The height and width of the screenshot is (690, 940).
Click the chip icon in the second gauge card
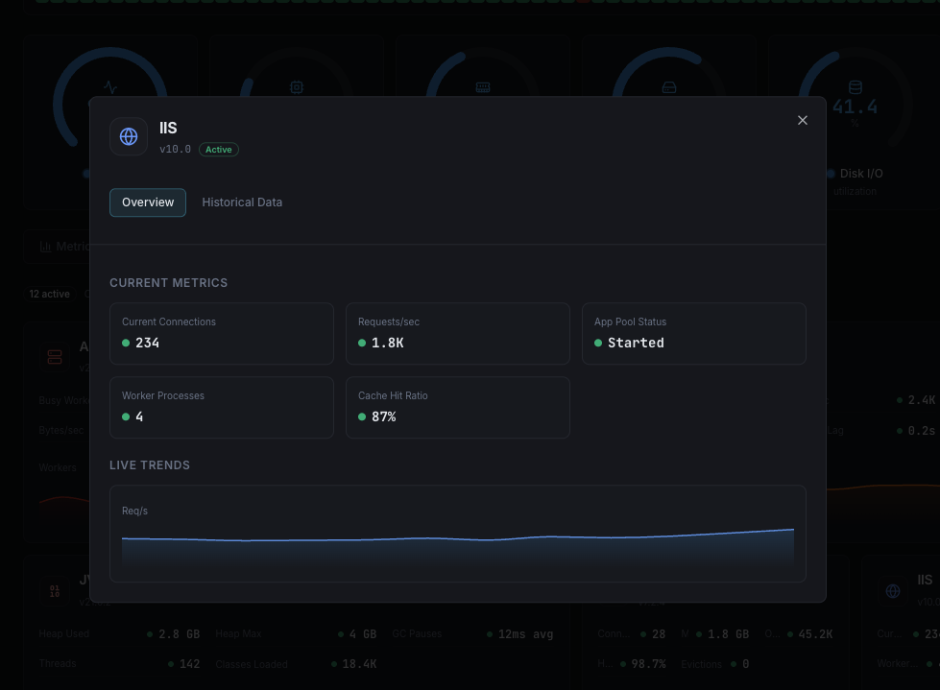(x=297, y=86)
